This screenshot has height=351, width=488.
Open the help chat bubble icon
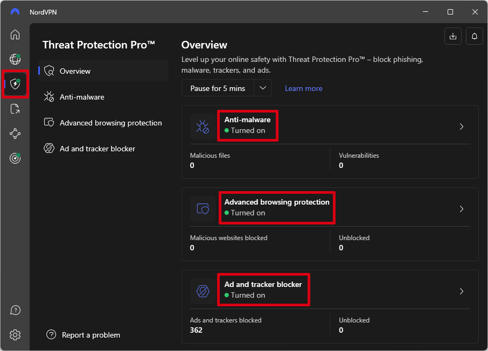(x=15, y=310)
